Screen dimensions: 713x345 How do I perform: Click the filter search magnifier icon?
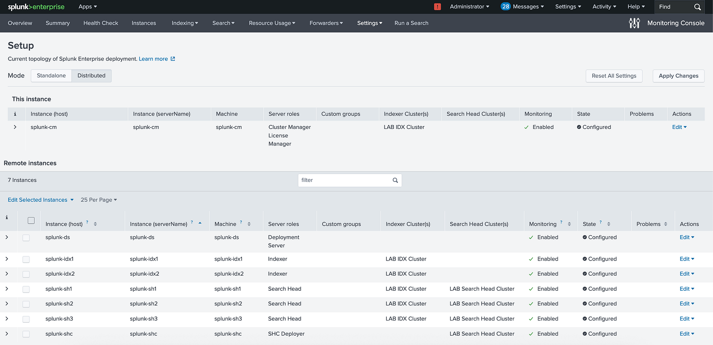pos(395,180)
